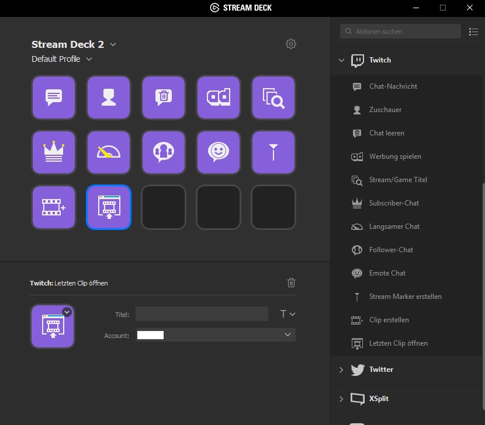The height and width of the screenshot is (425, 485).
Task: Select the Subscriber Chat crown key
Action: tap(54, 152)
